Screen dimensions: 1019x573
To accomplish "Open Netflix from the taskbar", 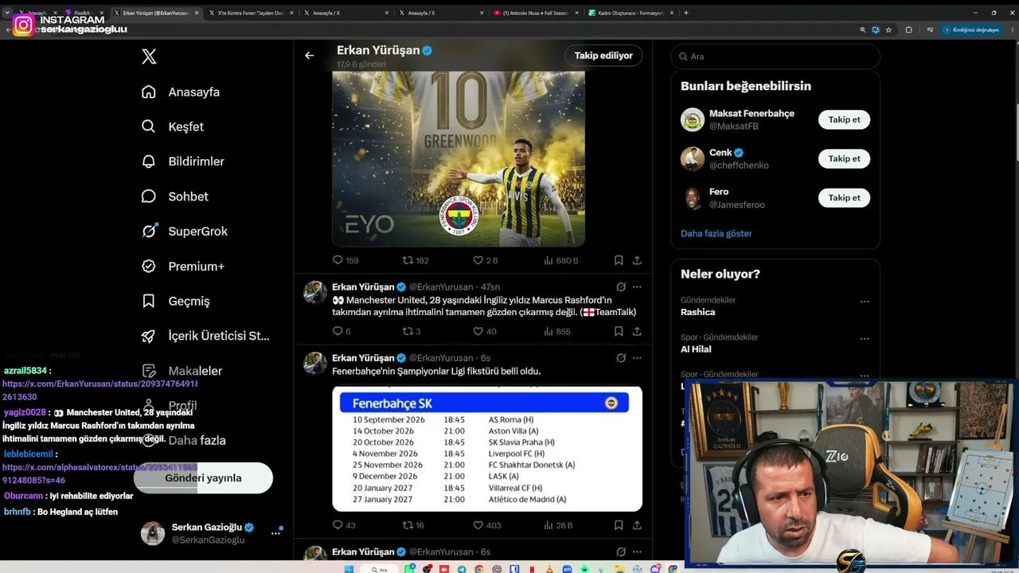I will click(x=531, y=569).
